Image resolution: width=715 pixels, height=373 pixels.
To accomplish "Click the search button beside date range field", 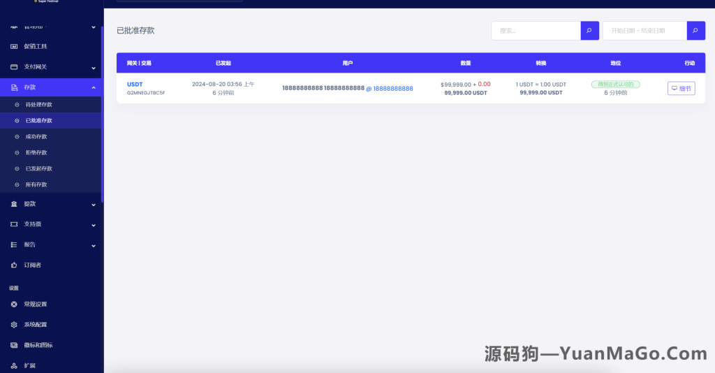I will tap(696, 31).
